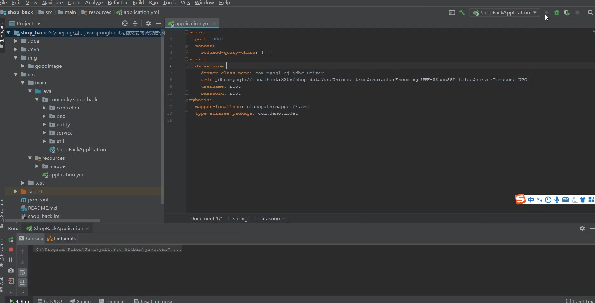The image size is (595, 303).
Task: Stop the running process with red square
Action: click(x=11, y=250)
